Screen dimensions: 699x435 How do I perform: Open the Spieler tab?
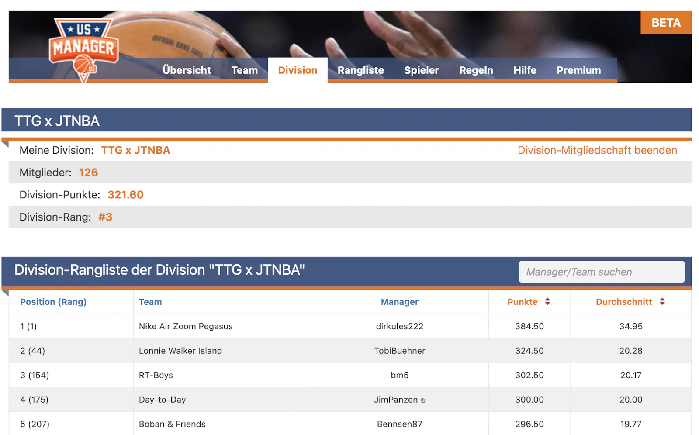(421, 70)
